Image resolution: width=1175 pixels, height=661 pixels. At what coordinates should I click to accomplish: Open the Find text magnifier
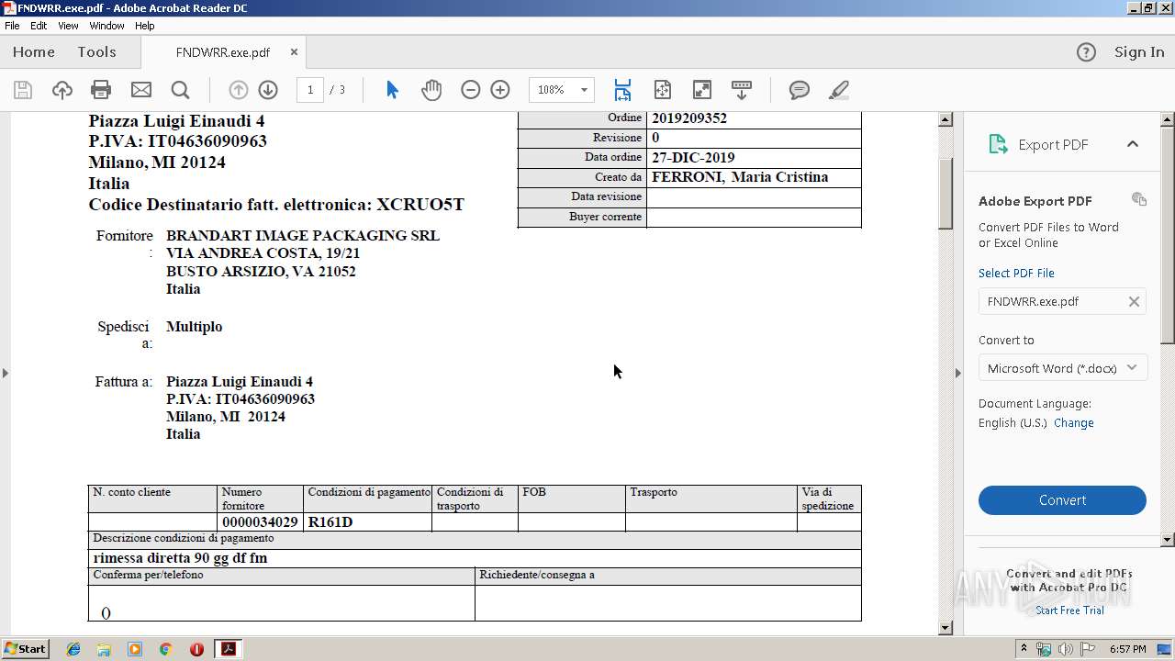pyautogui.click(x=180, y=90)
